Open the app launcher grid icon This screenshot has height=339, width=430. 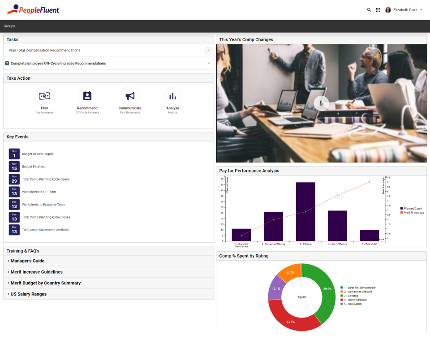[378, 9]
